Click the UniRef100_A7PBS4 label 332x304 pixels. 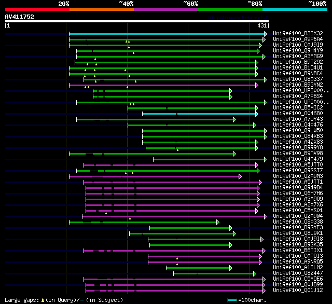pyautogui.click(x=298, y=96)
